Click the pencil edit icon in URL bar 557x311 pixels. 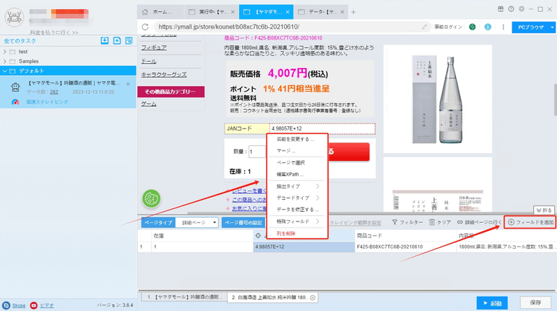point(425,27)
